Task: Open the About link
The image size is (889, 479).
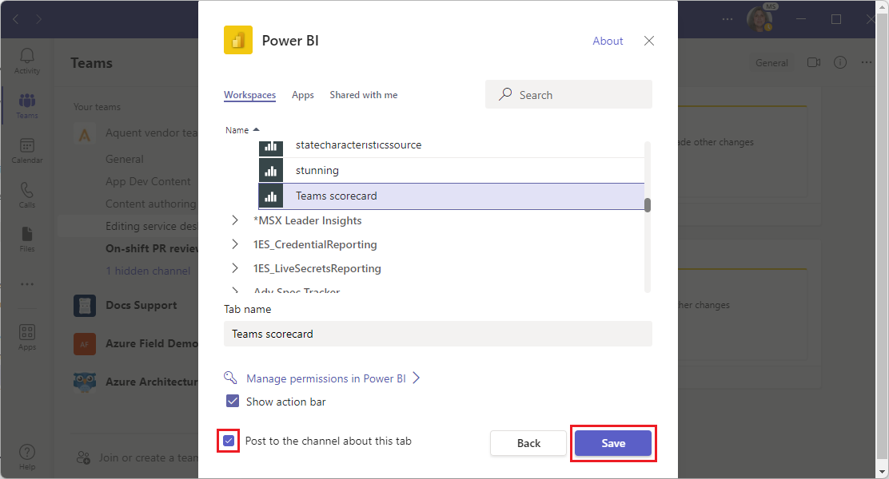Action: point(608,41)
